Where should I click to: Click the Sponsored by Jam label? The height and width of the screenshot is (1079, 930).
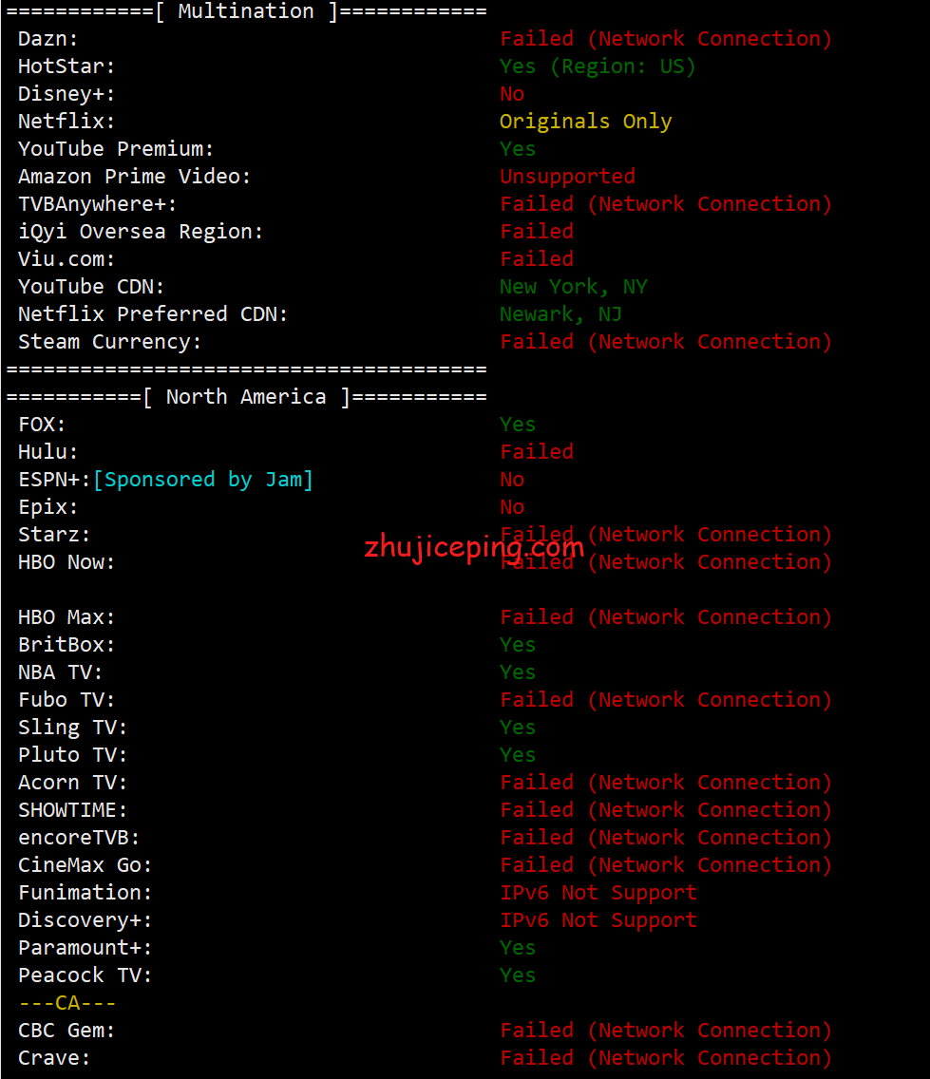click(x=203, y=480)
